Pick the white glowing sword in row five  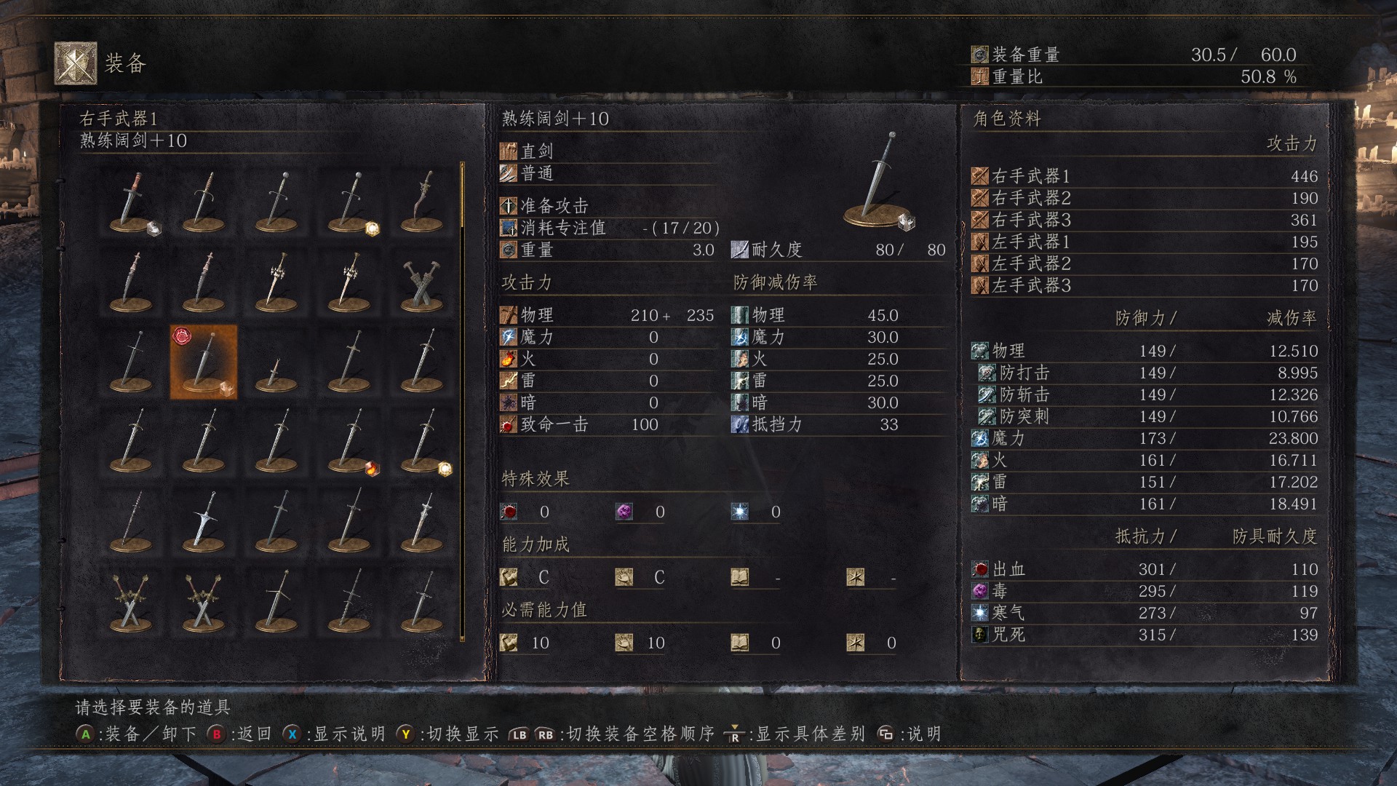(x=204, y=520)
